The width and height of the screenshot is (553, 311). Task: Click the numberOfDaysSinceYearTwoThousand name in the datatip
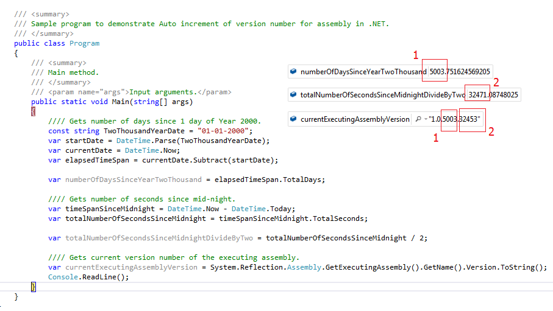tap(363, 72)
